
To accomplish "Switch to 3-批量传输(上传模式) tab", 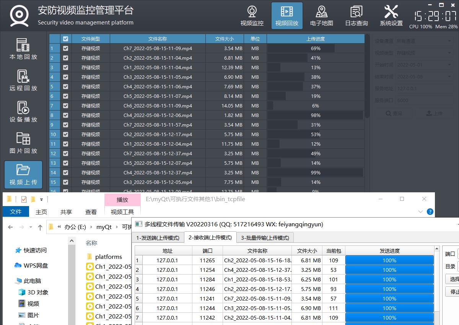I will coord(265,238).
